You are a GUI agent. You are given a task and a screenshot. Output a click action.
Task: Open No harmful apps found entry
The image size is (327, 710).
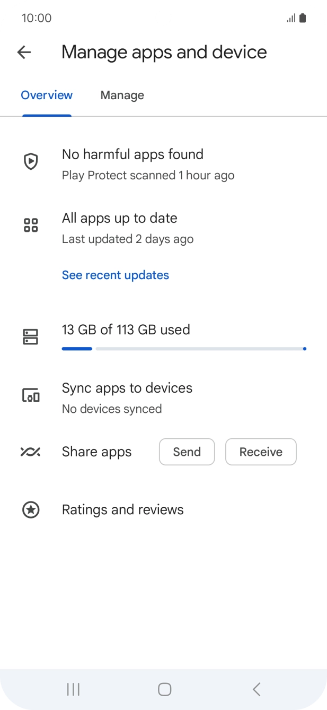pyautogui.click(x=132, y=164)
